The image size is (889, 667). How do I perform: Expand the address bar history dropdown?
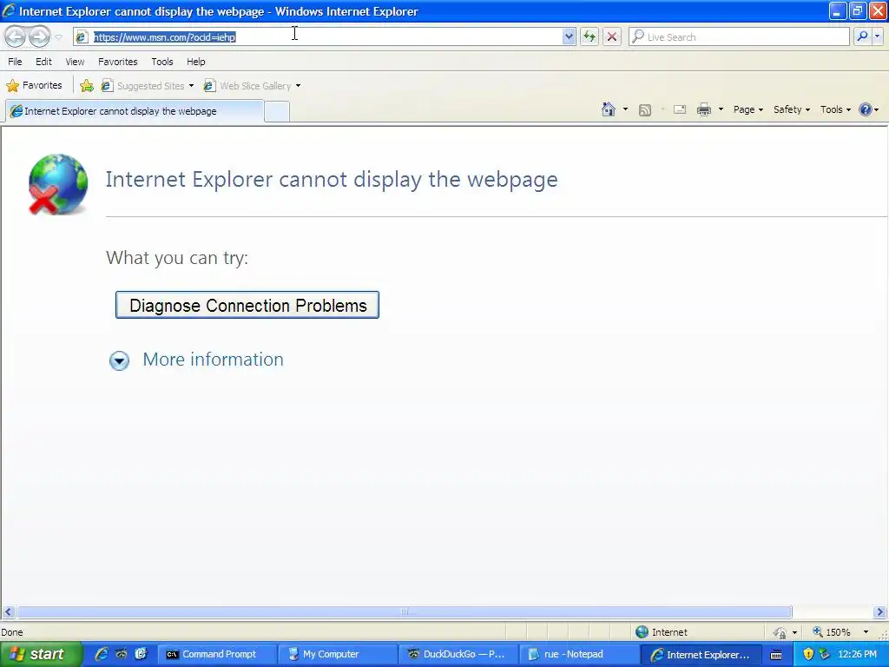(569, 36)
